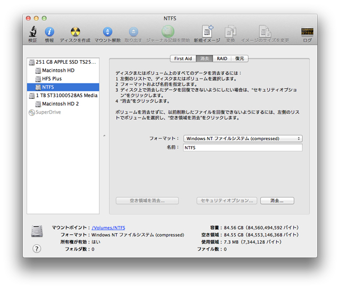Click the NTFS window title
The height and width of the screenshot is (289, 340).
[x=170, y=19]
